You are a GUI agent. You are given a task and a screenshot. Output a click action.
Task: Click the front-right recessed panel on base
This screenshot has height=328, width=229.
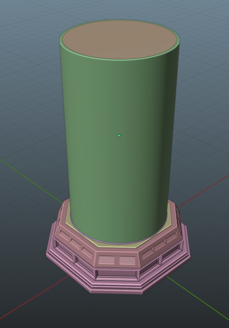click(127, 260)
